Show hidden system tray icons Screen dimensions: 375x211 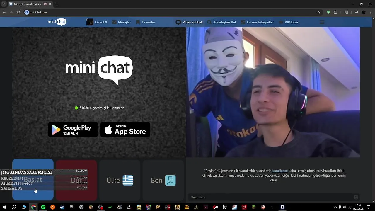(335, 207)
